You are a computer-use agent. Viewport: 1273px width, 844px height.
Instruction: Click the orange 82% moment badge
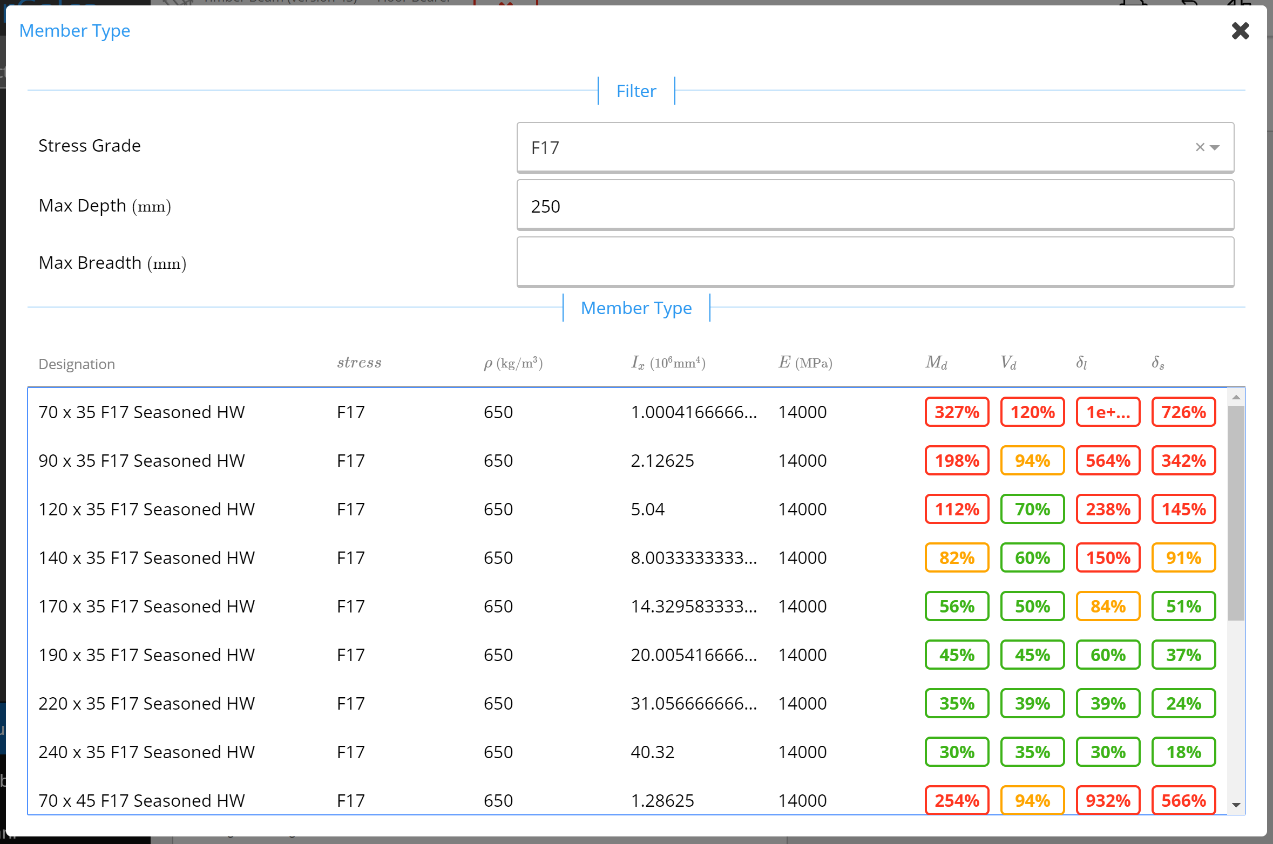957,558
